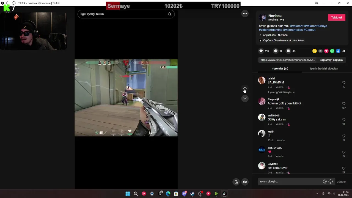Open the #Capcut hashtag
The width and height of the screenshot is (352, 198).
click(x=310, y=30)
